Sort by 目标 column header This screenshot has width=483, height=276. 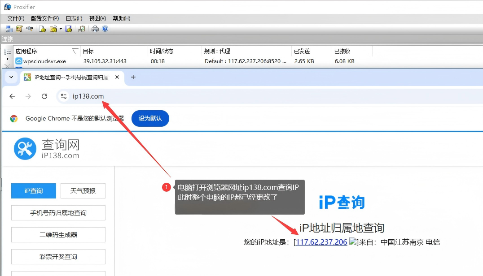(x=114, y=52)
